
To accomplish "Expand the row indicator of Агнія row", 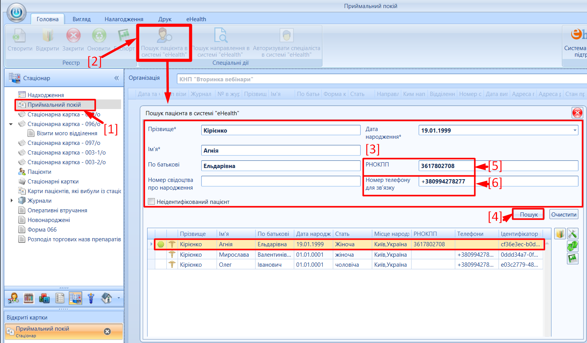I will pos(151,244).
